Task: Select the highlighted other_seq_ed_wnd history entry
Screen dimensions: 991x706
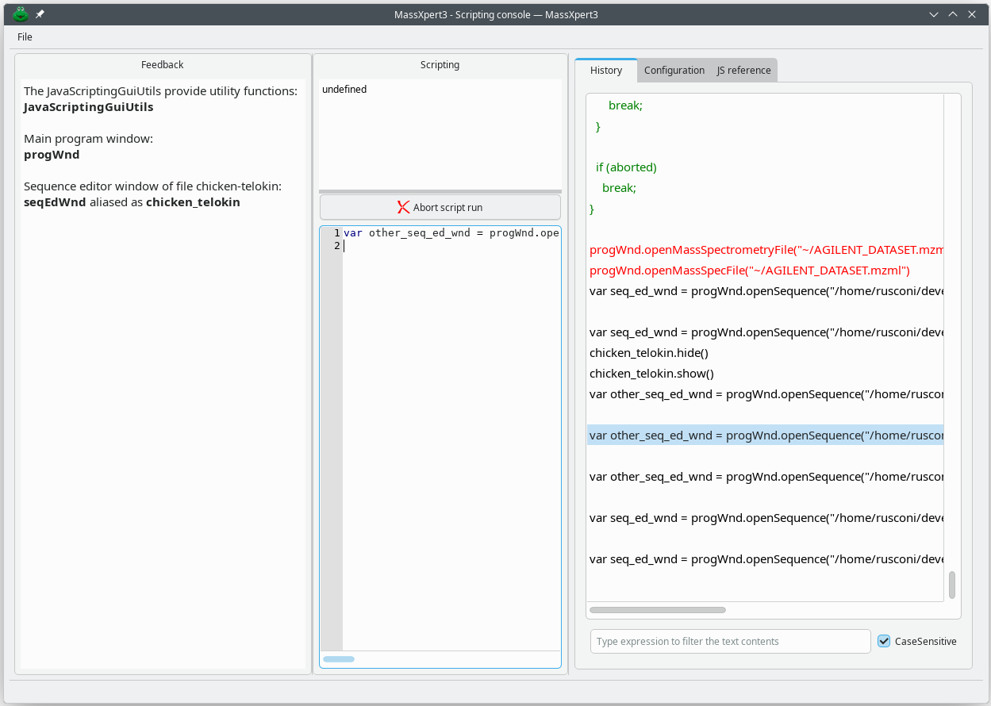Action: [x=765, y=435]
